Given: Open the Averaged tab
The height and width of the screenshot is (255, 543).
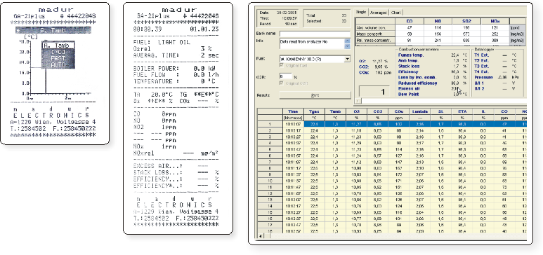Looking at the screenshot, I should tap(378, 13).
